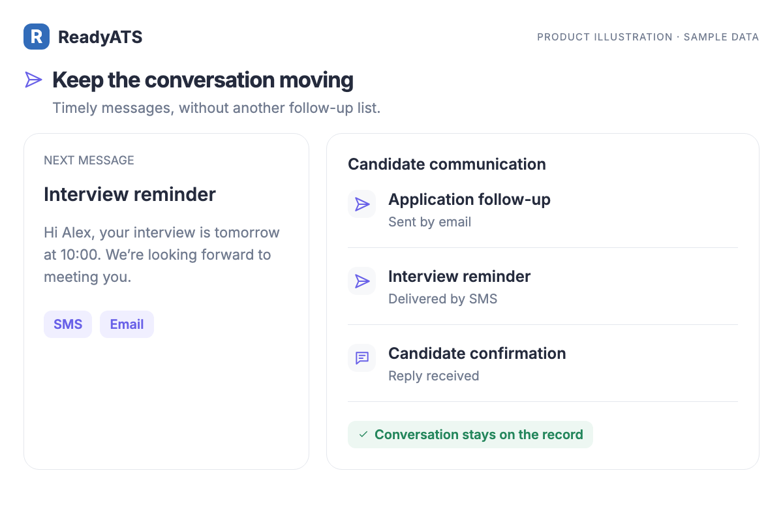Screen dimensions: 783x522
Task: Click the PRODUCT ILLUSTRATION · SAMPLE DATA label
Action: 648,37
